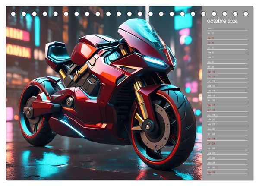Click the red 'Sa 10' date row
Screen dimensions: 259x186
227,72
